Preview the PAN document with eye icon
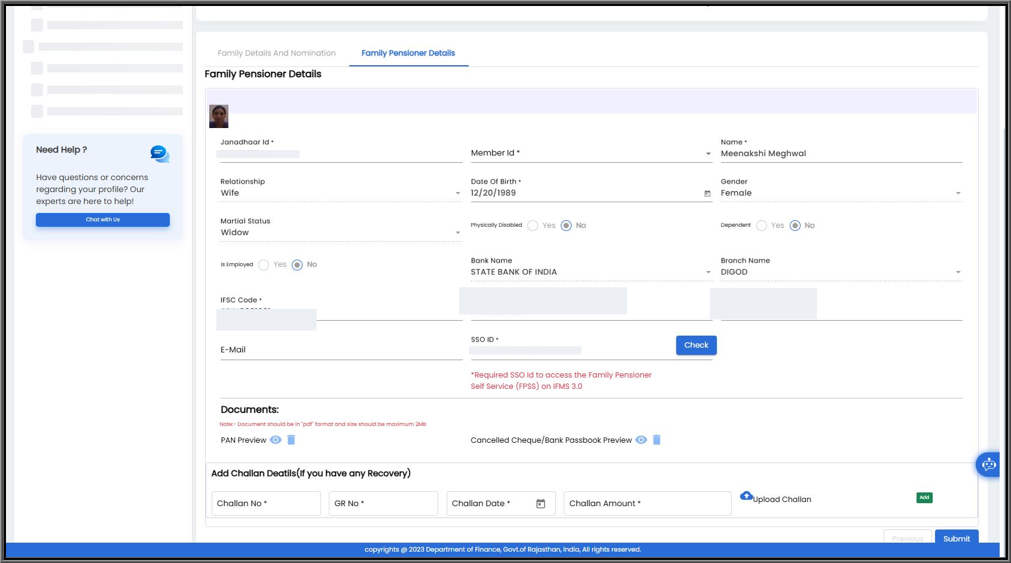The image size is (1011, 563). (276, 440)
